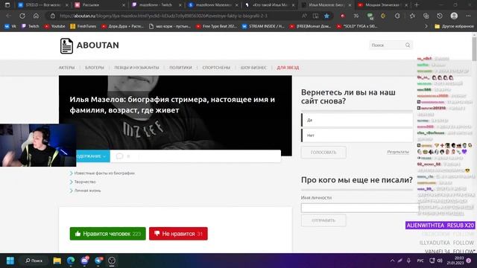Go to the browser home page icon
477x268 pixels.
coord(36,16)
